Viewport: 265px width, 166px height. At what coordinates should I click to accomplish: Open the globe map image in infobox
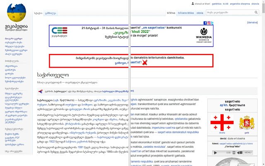(x=232, y=162)
